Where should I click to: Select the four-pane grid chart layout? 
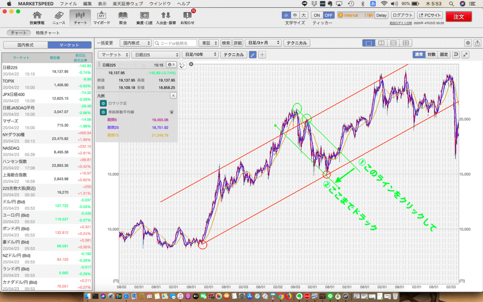[x=406, y=43]
